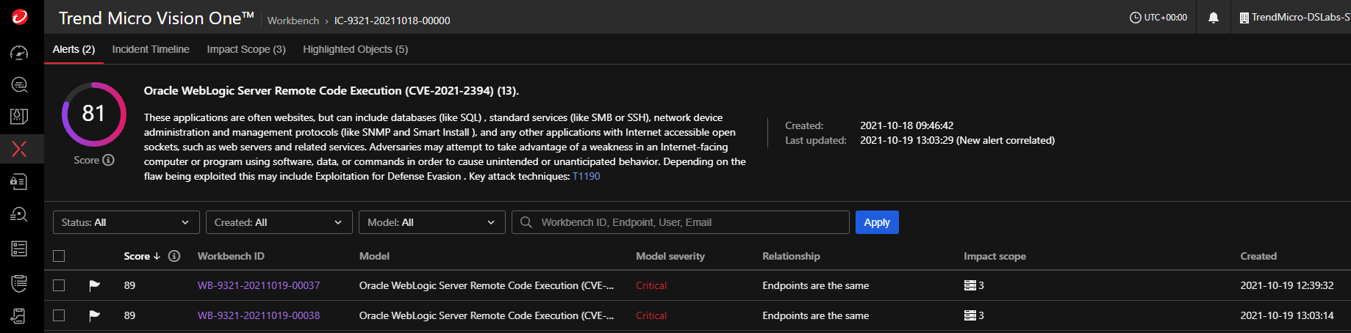Switch to the Incident Timeline tab

pos(151,49)
